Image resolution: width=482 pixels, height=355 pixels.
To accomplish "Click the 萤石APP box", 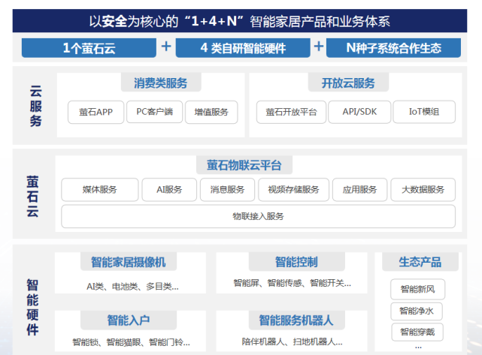I will [96, 112].
